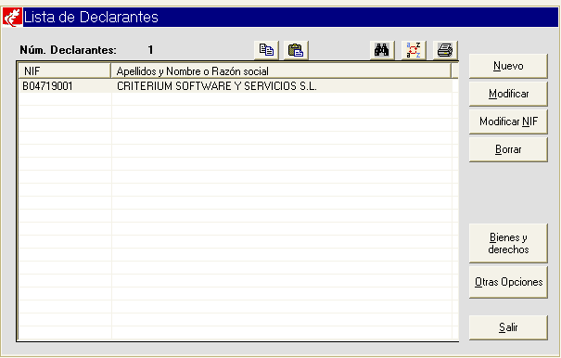Viewport: 561px width, 358px height.
Task: Sort the list with the A-Z icon
Action: click(414, 50)
